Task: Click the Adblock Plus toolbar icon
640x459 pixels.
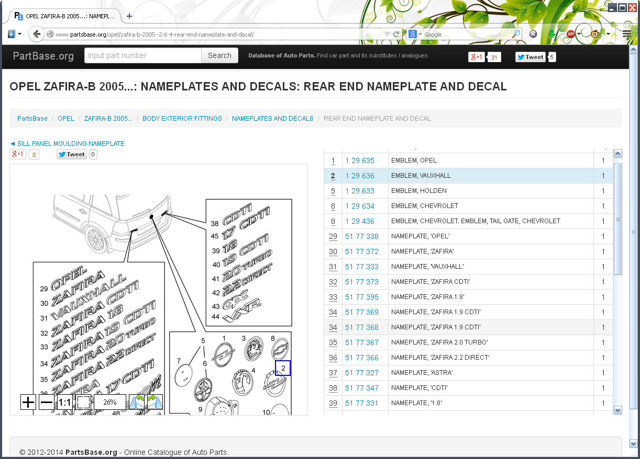Action: pos(571,34)
